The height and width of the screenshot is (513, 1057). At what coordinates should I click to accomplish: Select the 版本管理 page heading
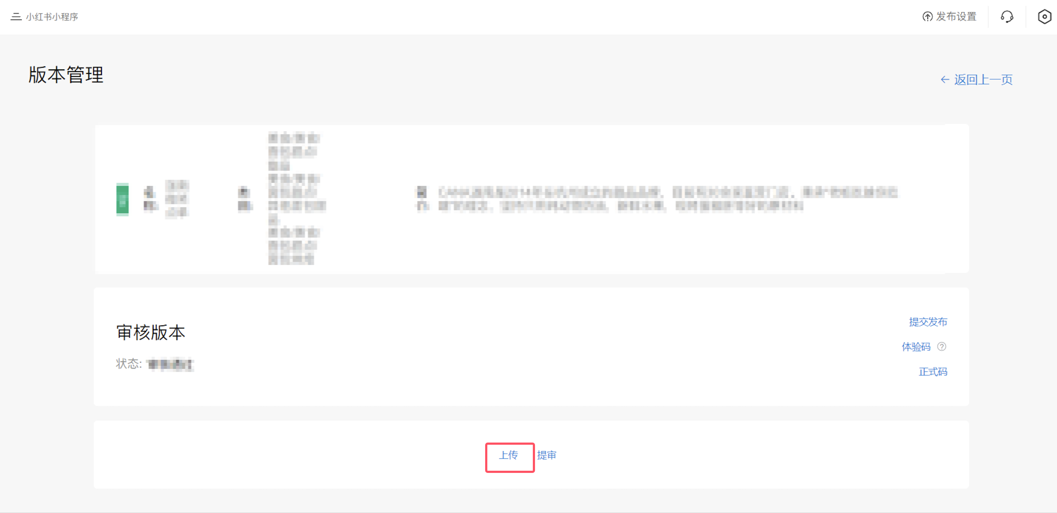click(x=66, y=75)
